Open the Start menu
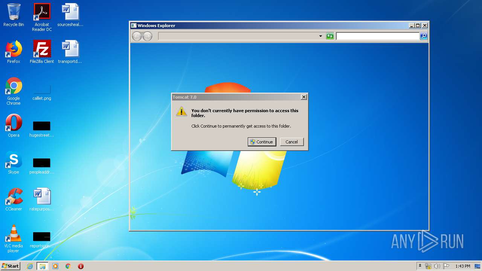 pos(11,266)
